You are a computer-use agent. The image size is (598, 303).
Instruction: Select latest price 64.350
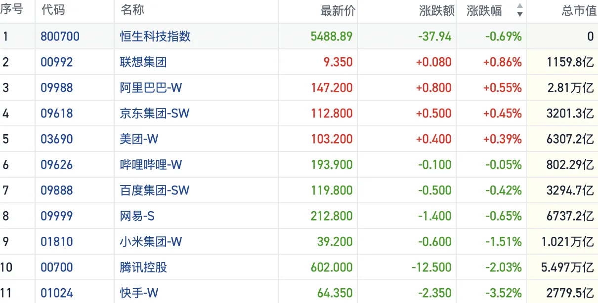[335, 293]
